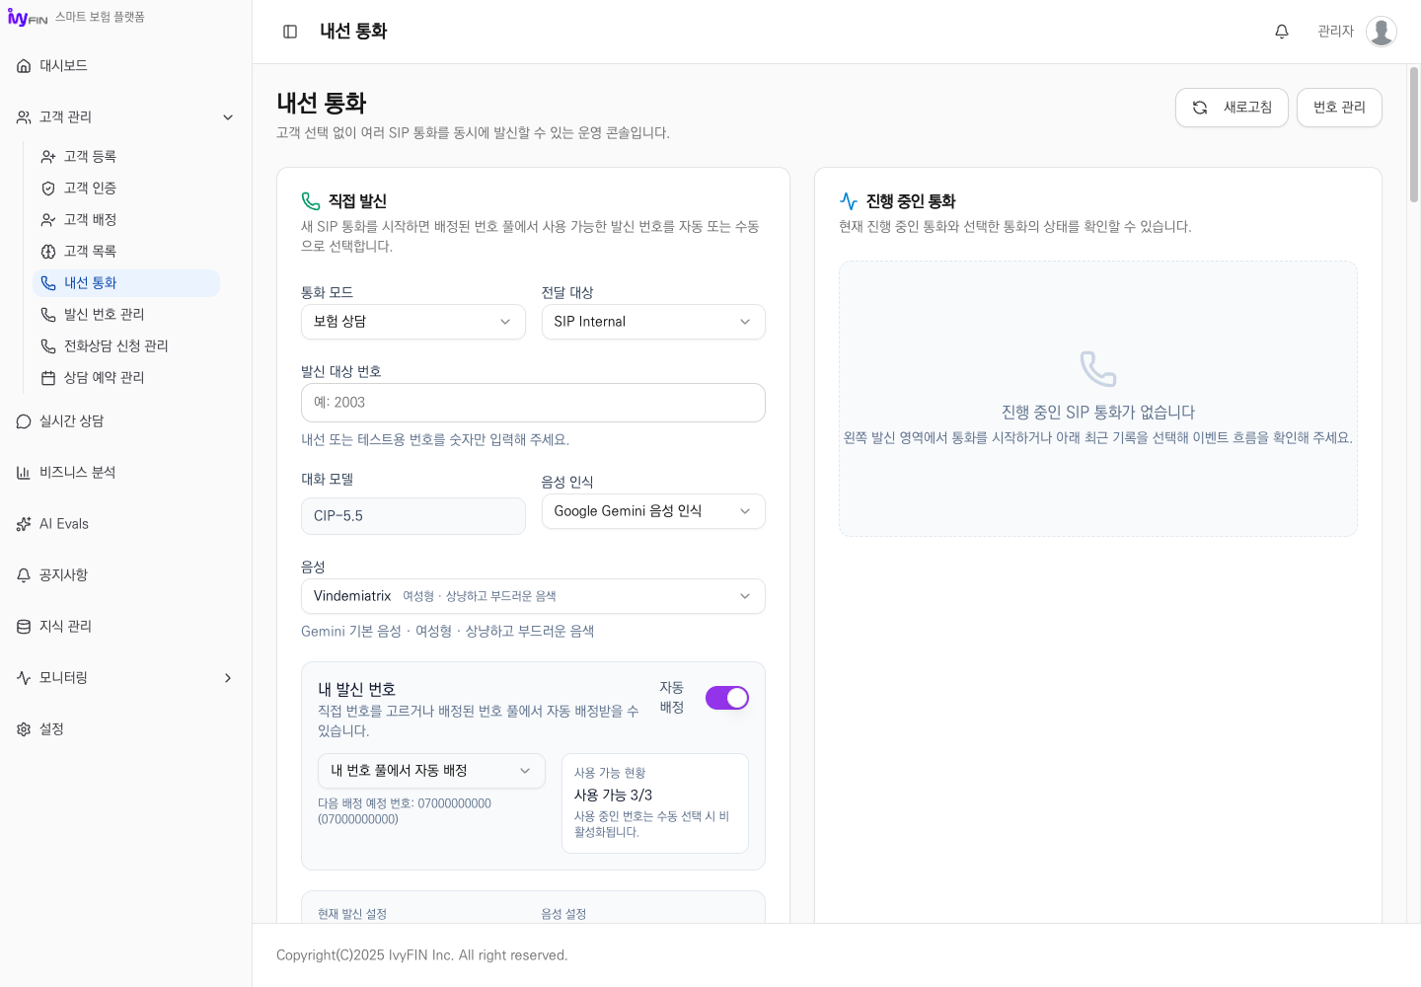The height and width of the screenshot is (987, 1421).
Task: Click the 공지사항 bell icon
Action: pos(24,575)
